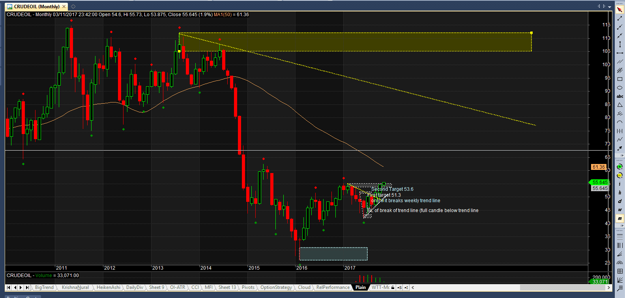Zoom out using the yellow minus magnifier
Image resolution: width=625 pixels, height=298 pixels.
click(619, 175)
